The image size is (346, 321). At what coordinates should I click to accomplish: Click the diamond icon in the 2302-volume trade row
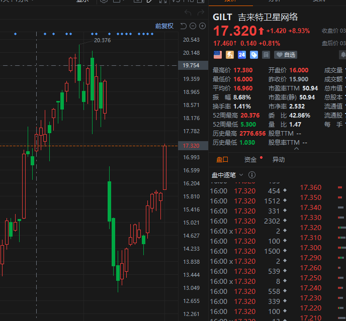(285, 221)
